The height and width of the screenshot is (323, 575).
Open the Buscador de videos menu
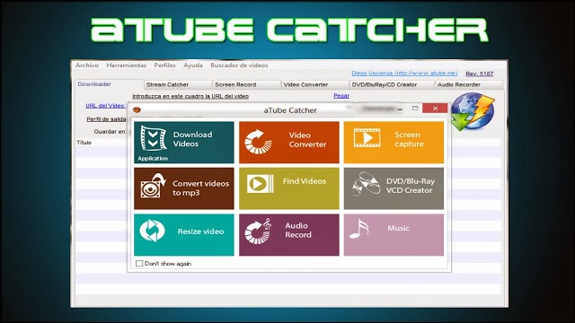(x=239, y=65)
